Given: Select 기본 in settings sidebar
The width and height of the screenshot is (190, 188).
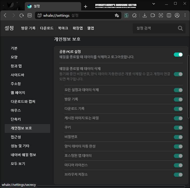Looking at the screenshot, I should pos(27,48).
